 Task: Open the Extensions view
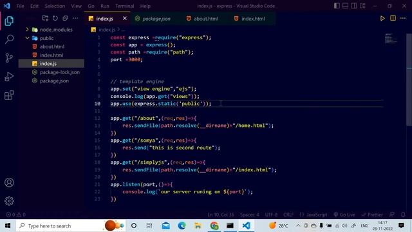9,95
